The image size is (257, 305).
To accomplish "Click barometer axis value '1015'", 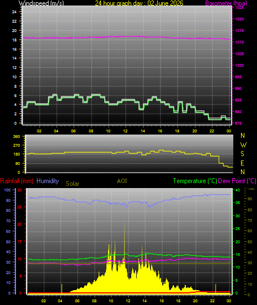I will [x=239, y=30].
